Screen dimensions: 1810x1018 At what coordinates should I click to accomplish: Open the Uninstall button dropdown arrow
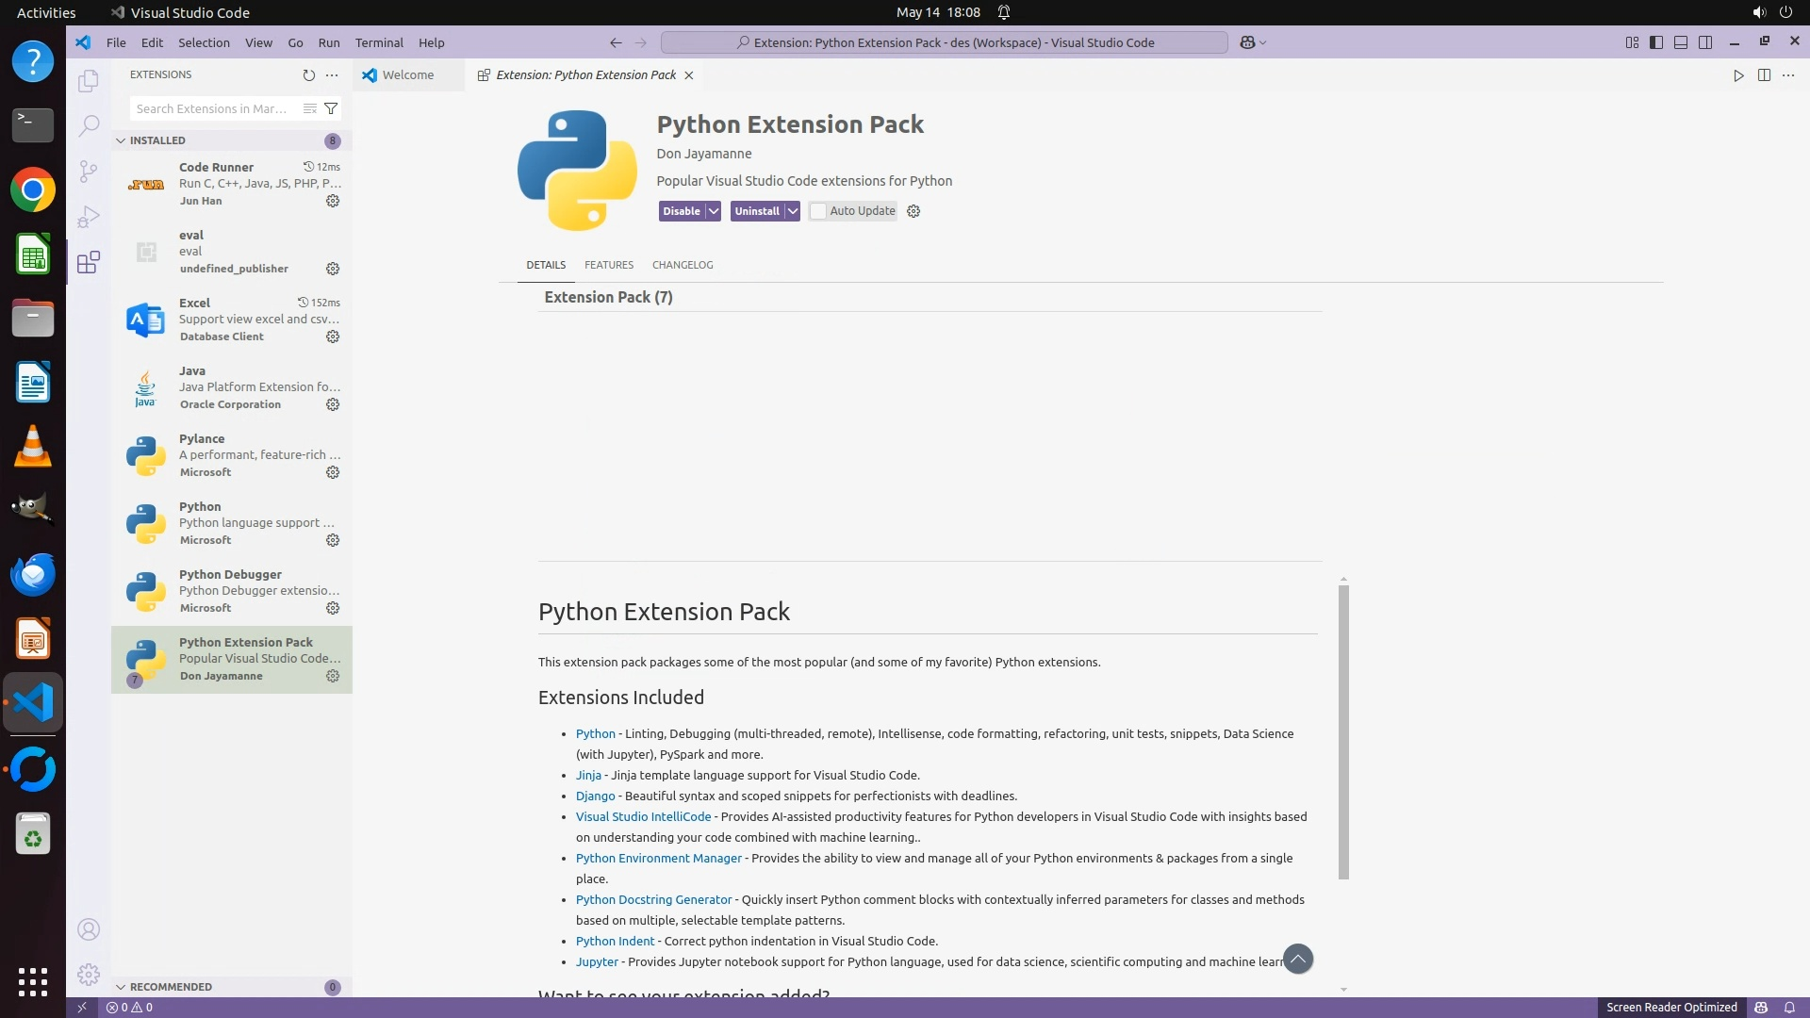click(793, 211)
